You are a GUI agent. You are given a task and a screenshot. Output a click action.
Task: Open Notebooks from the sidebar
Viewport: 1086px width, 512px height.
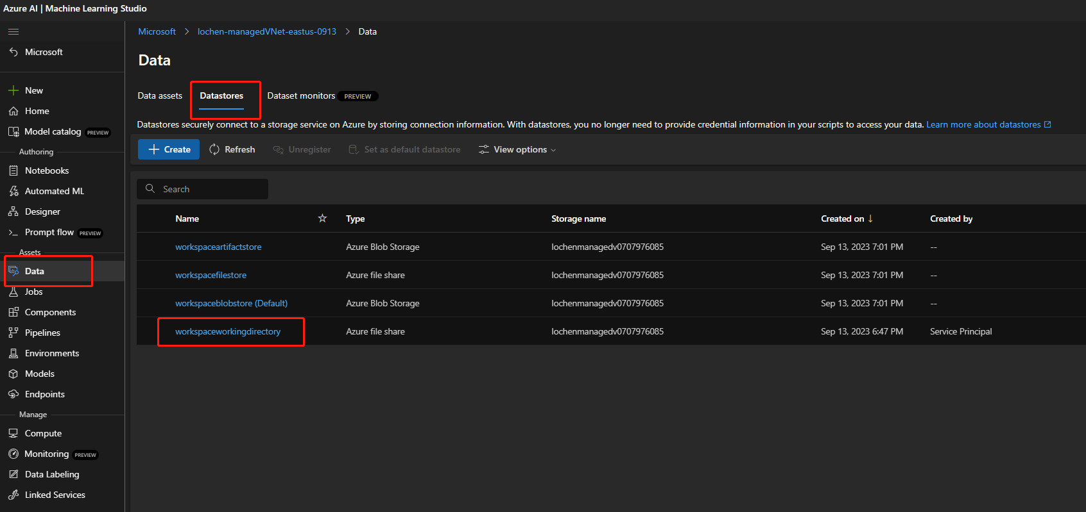[x=46, y=170]
